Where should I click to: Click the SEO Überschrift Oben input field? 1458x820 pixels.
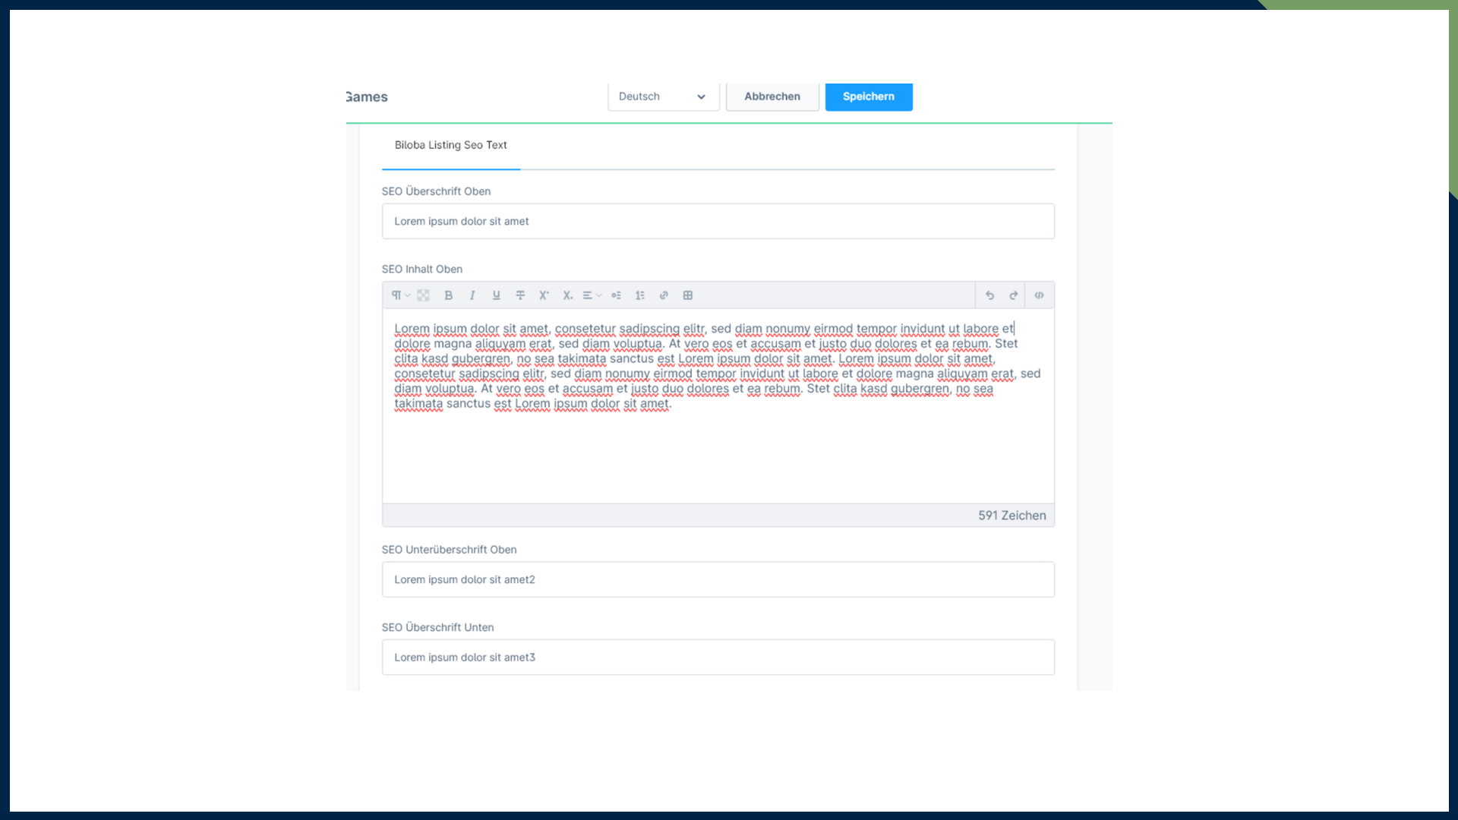click(x=718, y=221)
